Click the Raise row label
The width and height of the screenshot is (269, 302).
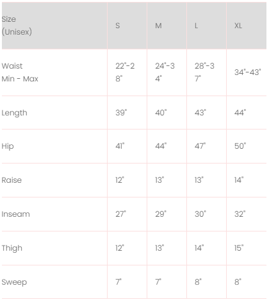(x=12, y=180)
